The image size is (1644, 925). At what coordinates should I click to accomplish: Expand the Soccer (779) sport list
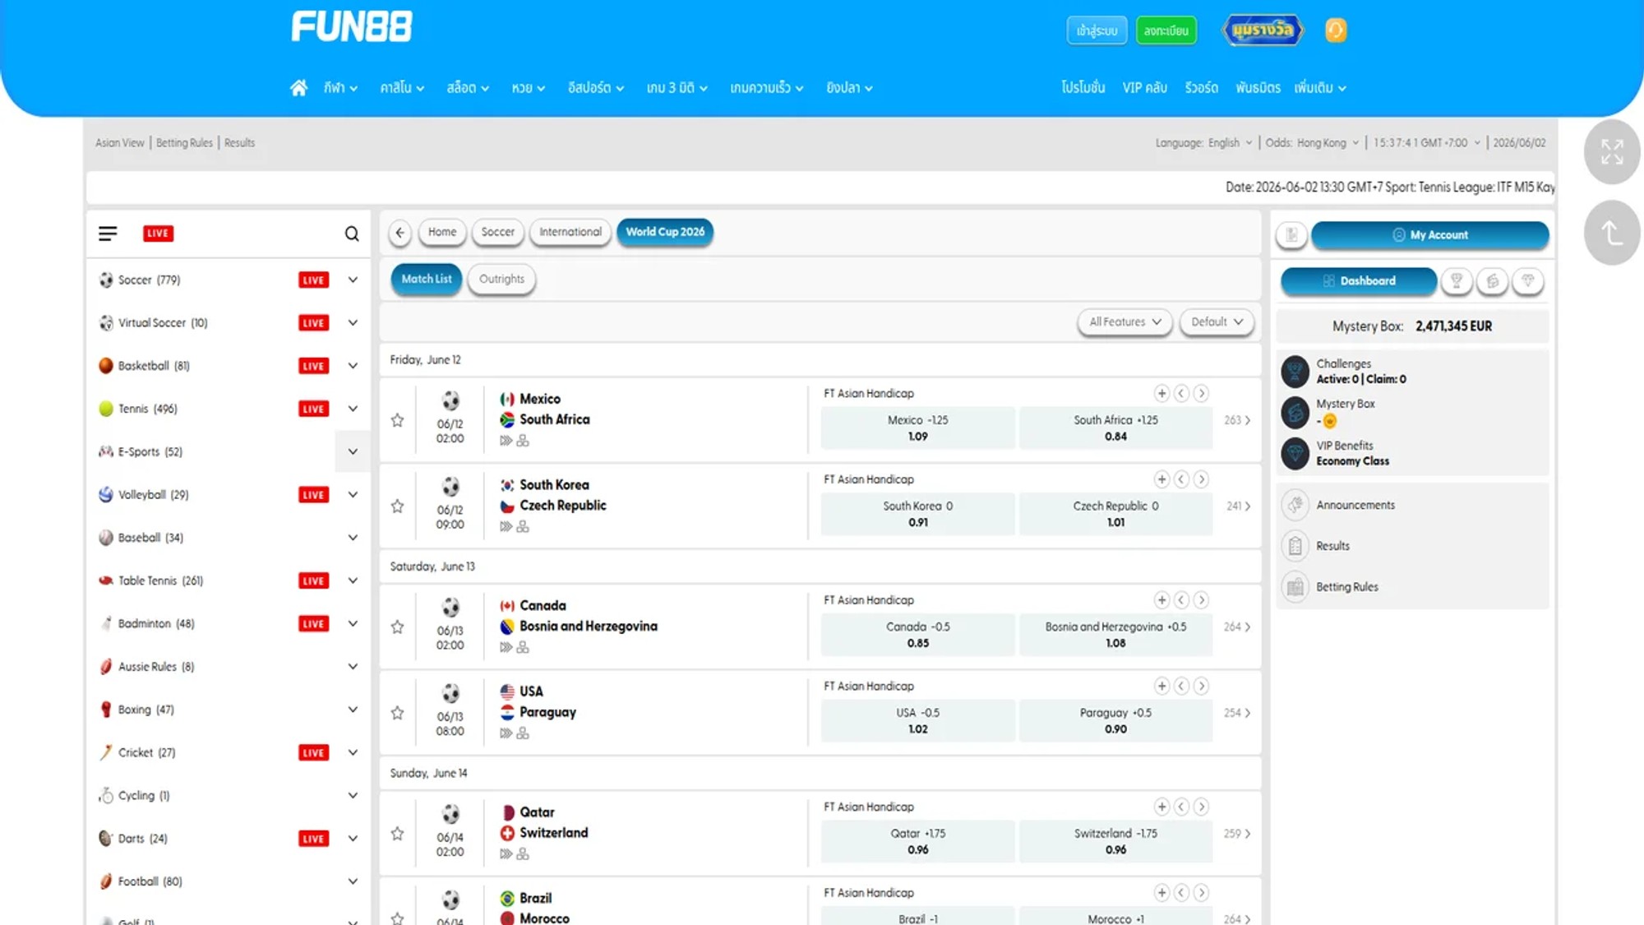(x=353, y=280)
